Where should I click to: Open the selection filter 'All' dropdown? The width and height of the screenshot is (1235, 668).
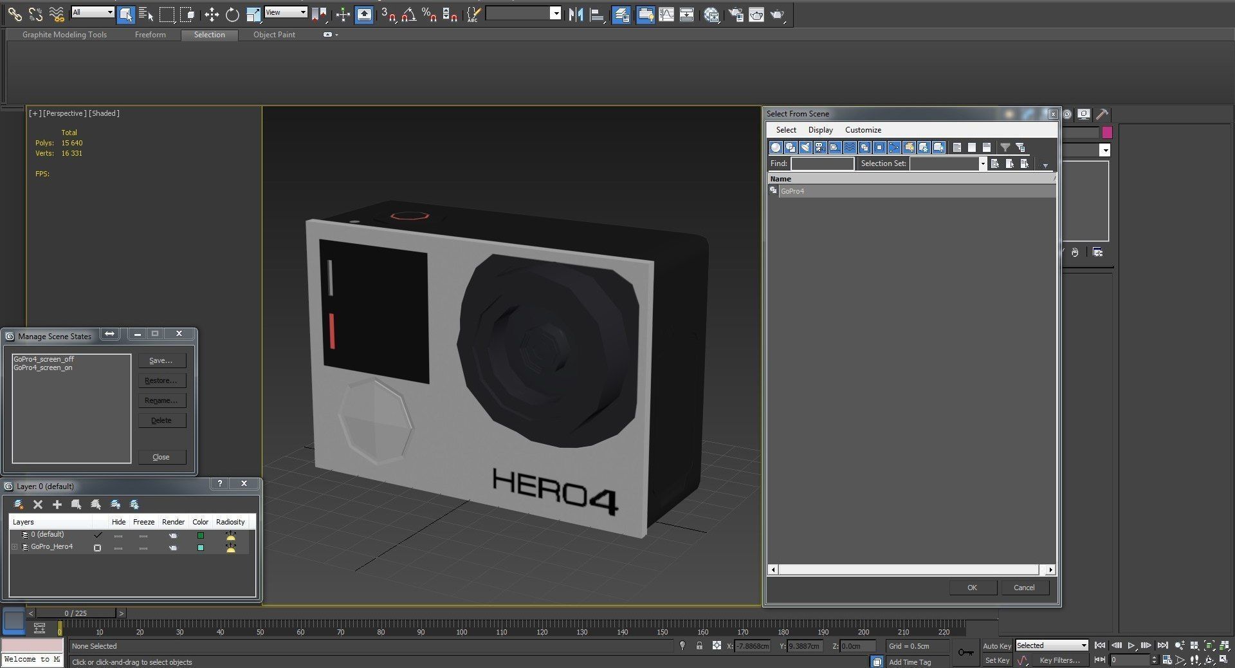(x=93, y=12)
